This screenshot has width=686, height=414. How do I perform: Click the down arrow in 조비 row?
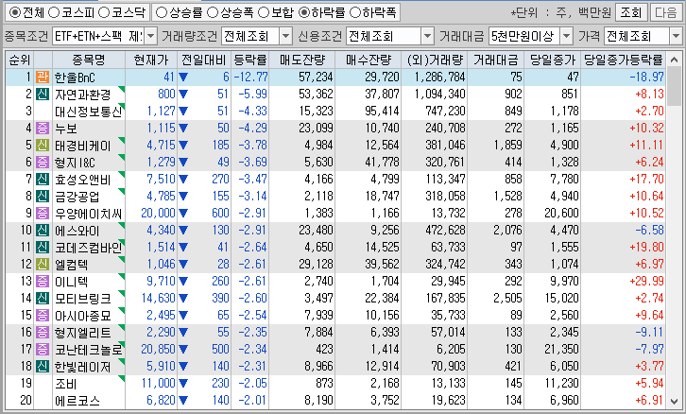[x=183, y=384]
